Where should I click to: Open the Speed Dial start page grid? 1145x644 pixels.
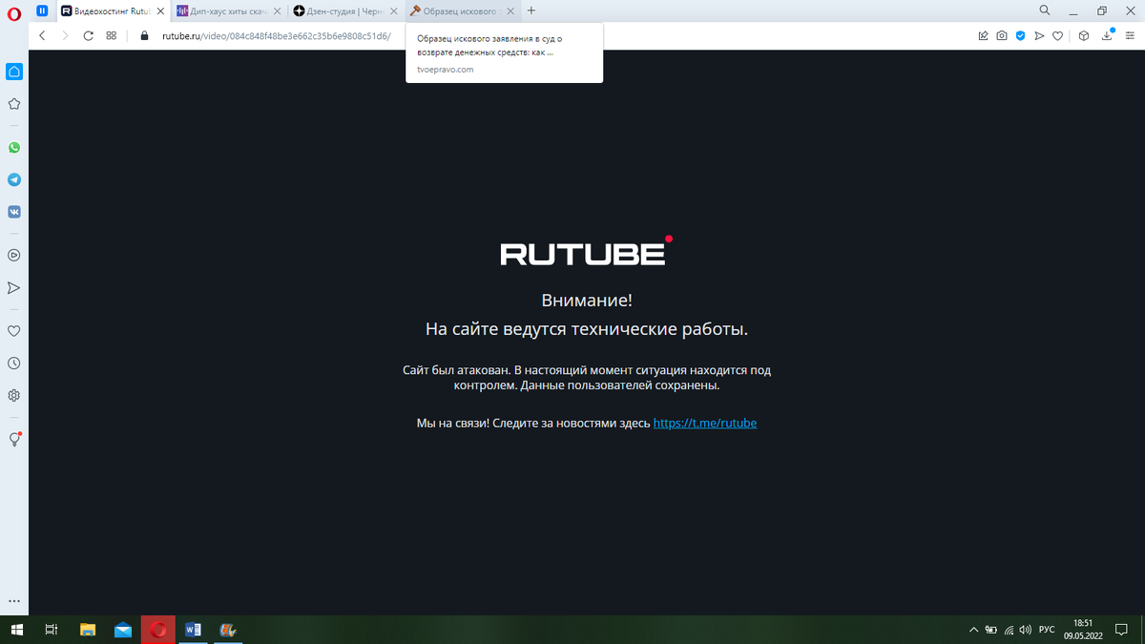tap(112, 35)
